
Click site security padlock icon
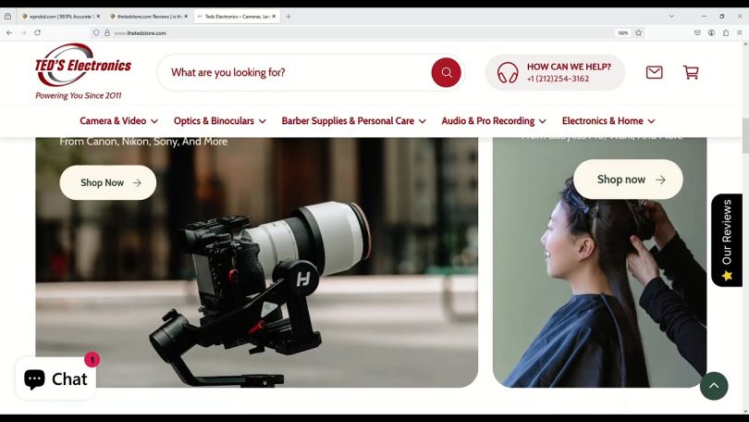pyautogui.click(x=107, y=33)
